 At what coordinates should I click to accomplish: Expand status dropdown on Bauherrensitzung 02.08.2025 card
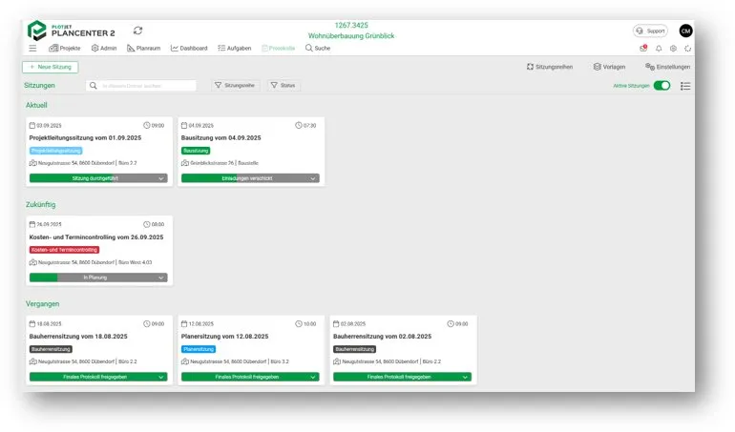tap(465, 378)
